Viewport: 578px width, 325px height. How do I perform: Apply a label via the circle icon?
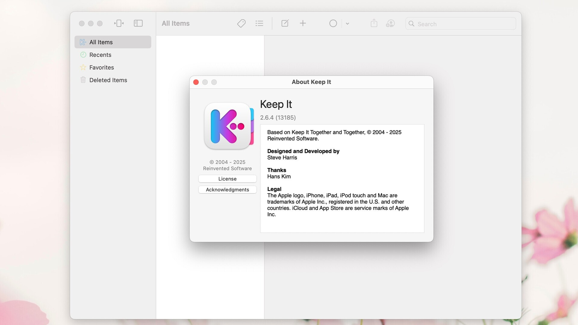[333, 23]
